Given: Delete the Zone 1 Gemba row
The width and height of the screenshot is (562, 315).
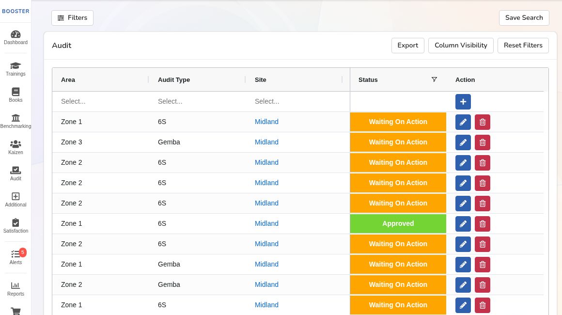Looking at the screenshot, I should [483, 265].
